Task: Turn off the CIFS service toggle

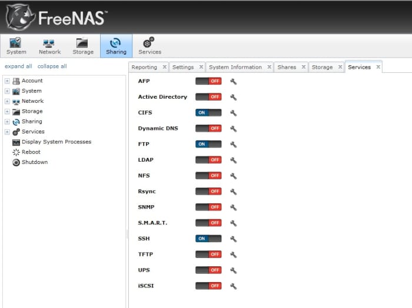Action: tap(208, 112)
